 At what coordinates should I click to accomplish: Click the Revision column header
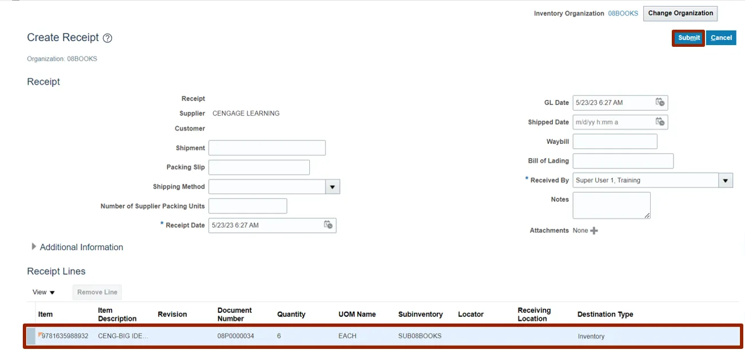[x=172, y=315]
